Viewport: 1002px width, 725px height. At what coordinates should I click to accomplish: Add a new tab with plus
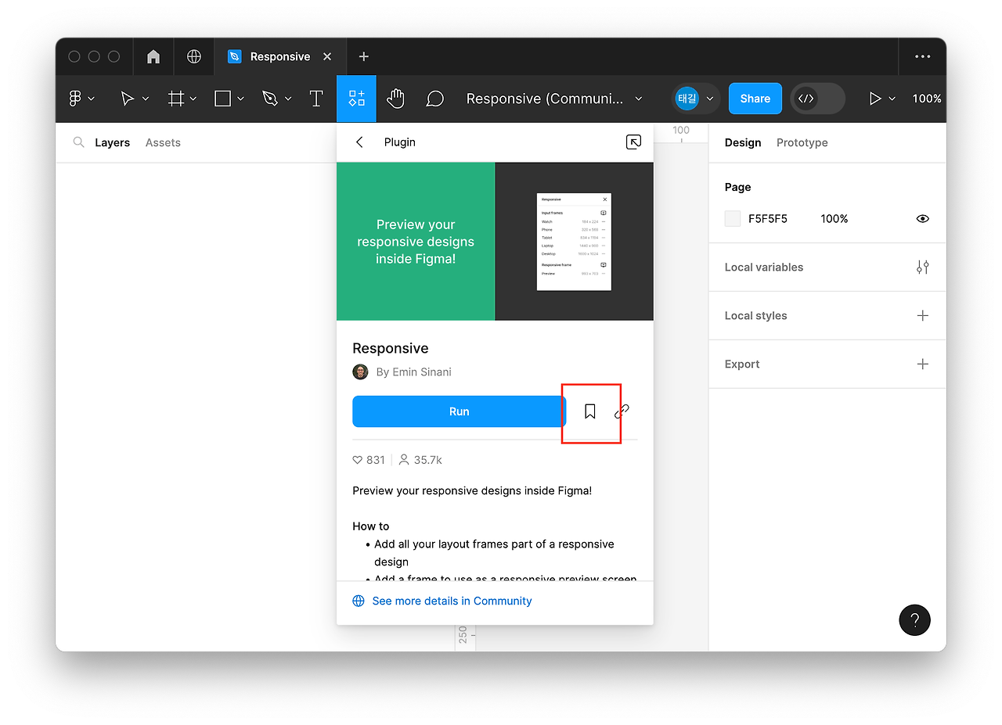pyautogui.click(x=363, y=56)
